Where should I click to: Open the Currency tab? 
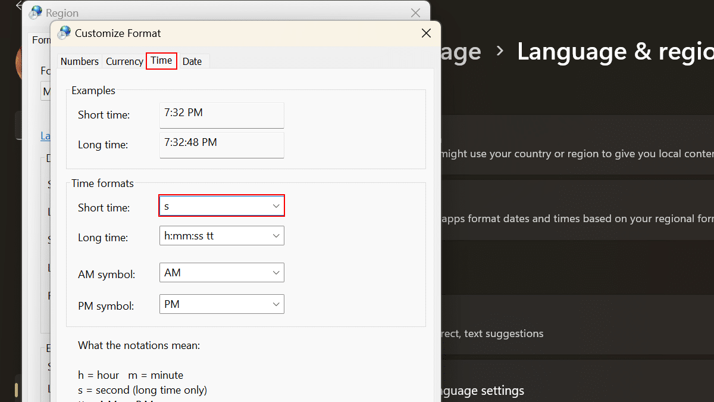[x=124, y=61]
